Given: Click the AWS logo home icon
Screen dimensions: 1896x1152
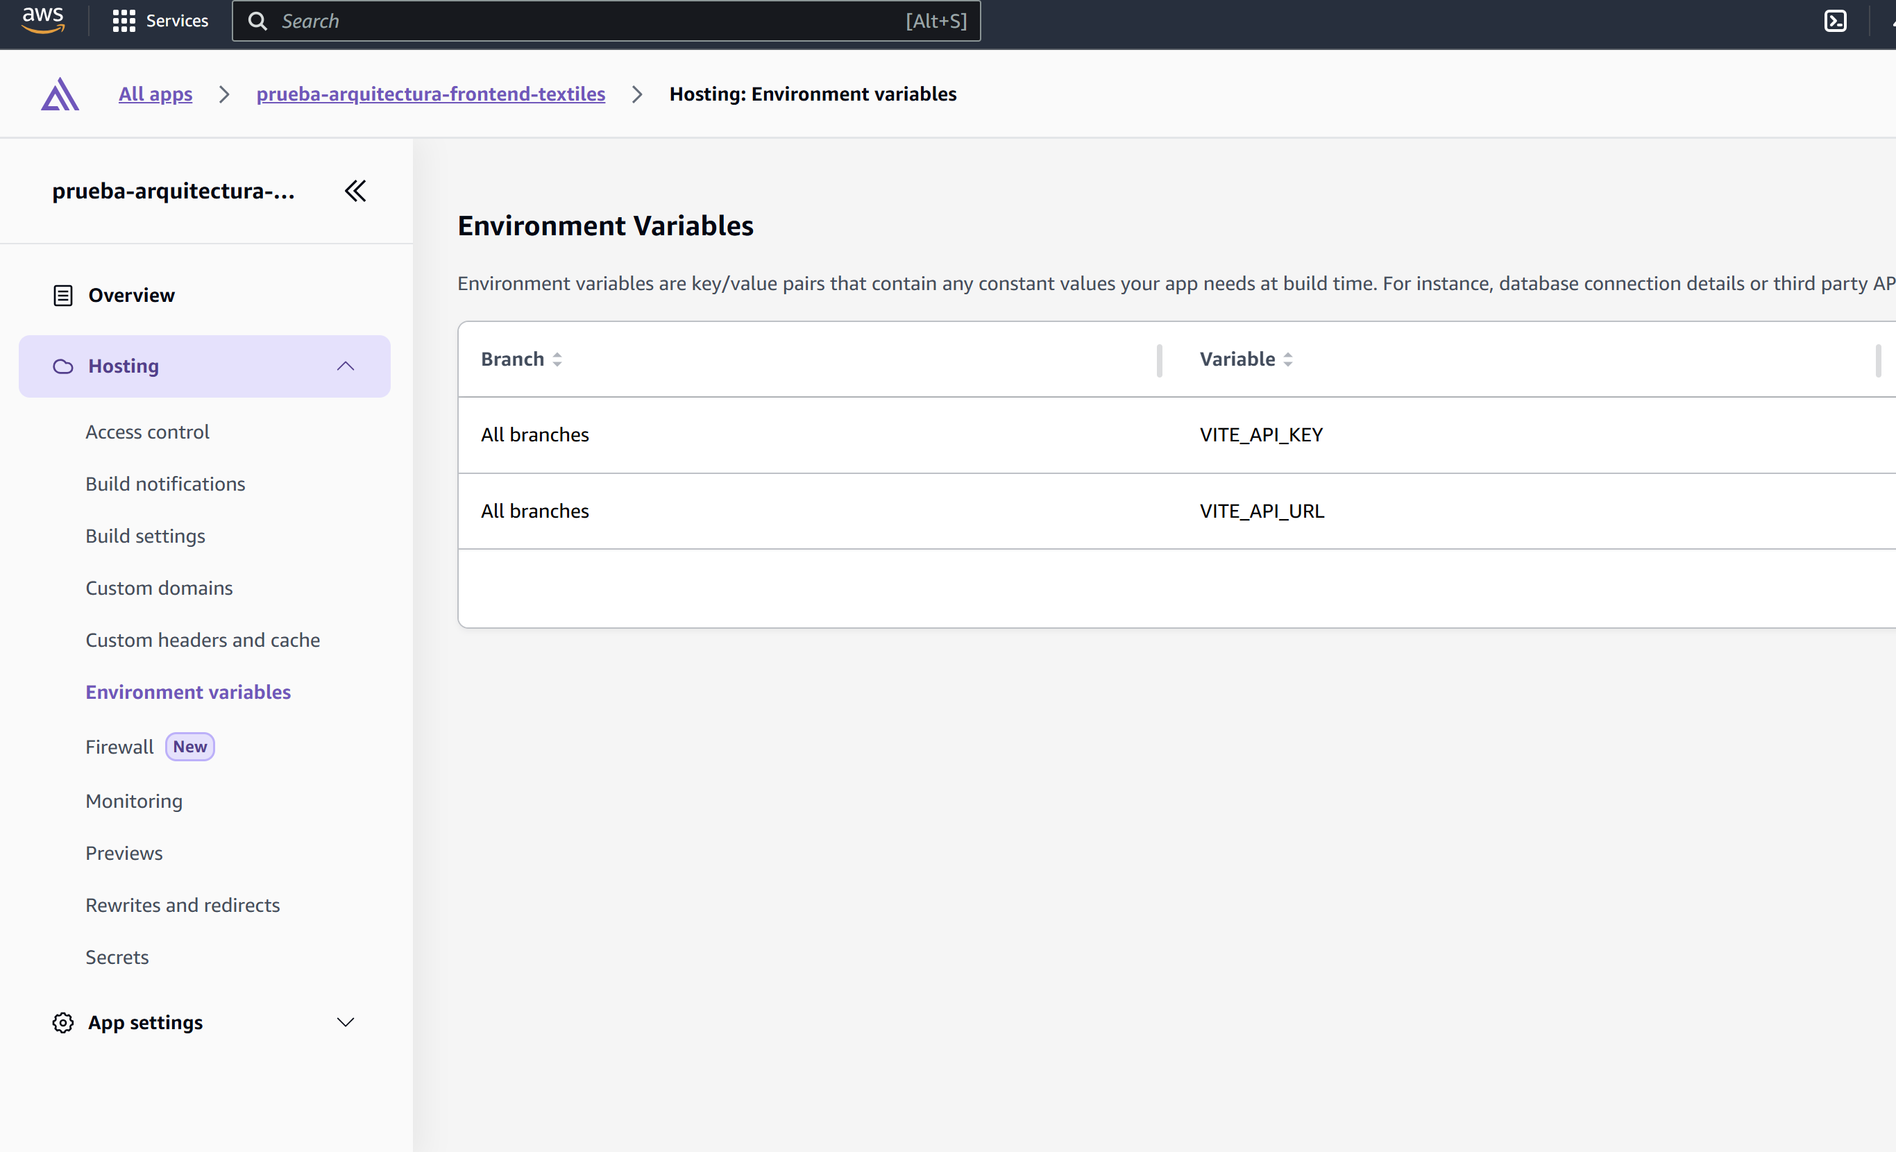Looking at the screenshot, I should point(43,21).
